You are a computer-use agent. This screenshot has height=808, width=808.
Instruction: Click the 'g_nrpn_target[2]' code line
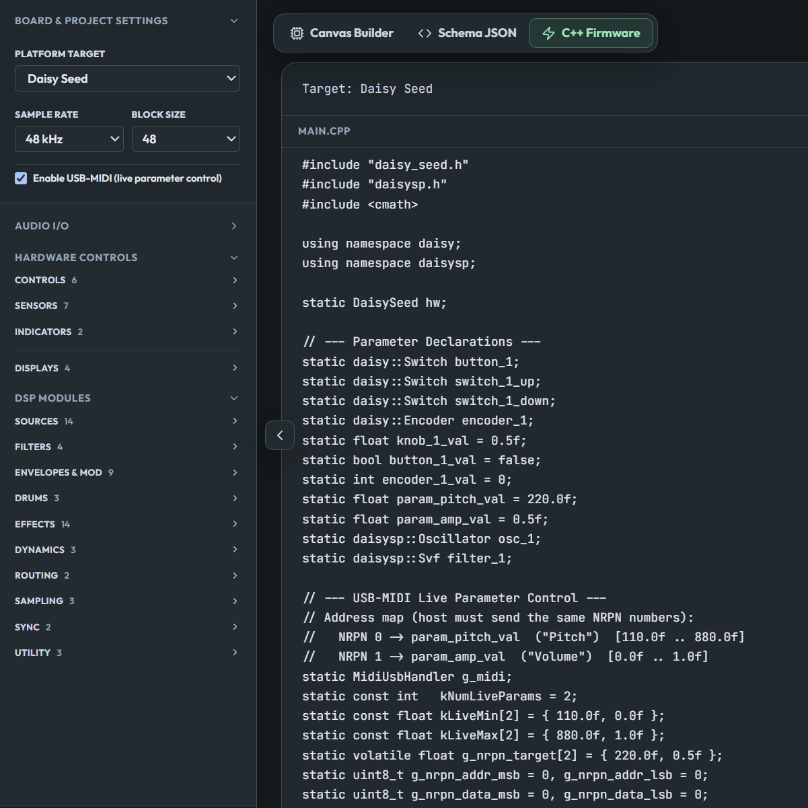pyautogui.click(x=513, y=756)
